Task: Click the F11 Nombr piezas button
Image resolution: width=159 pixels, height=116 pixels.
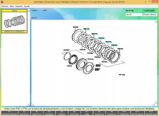Action: click(137, 113)
